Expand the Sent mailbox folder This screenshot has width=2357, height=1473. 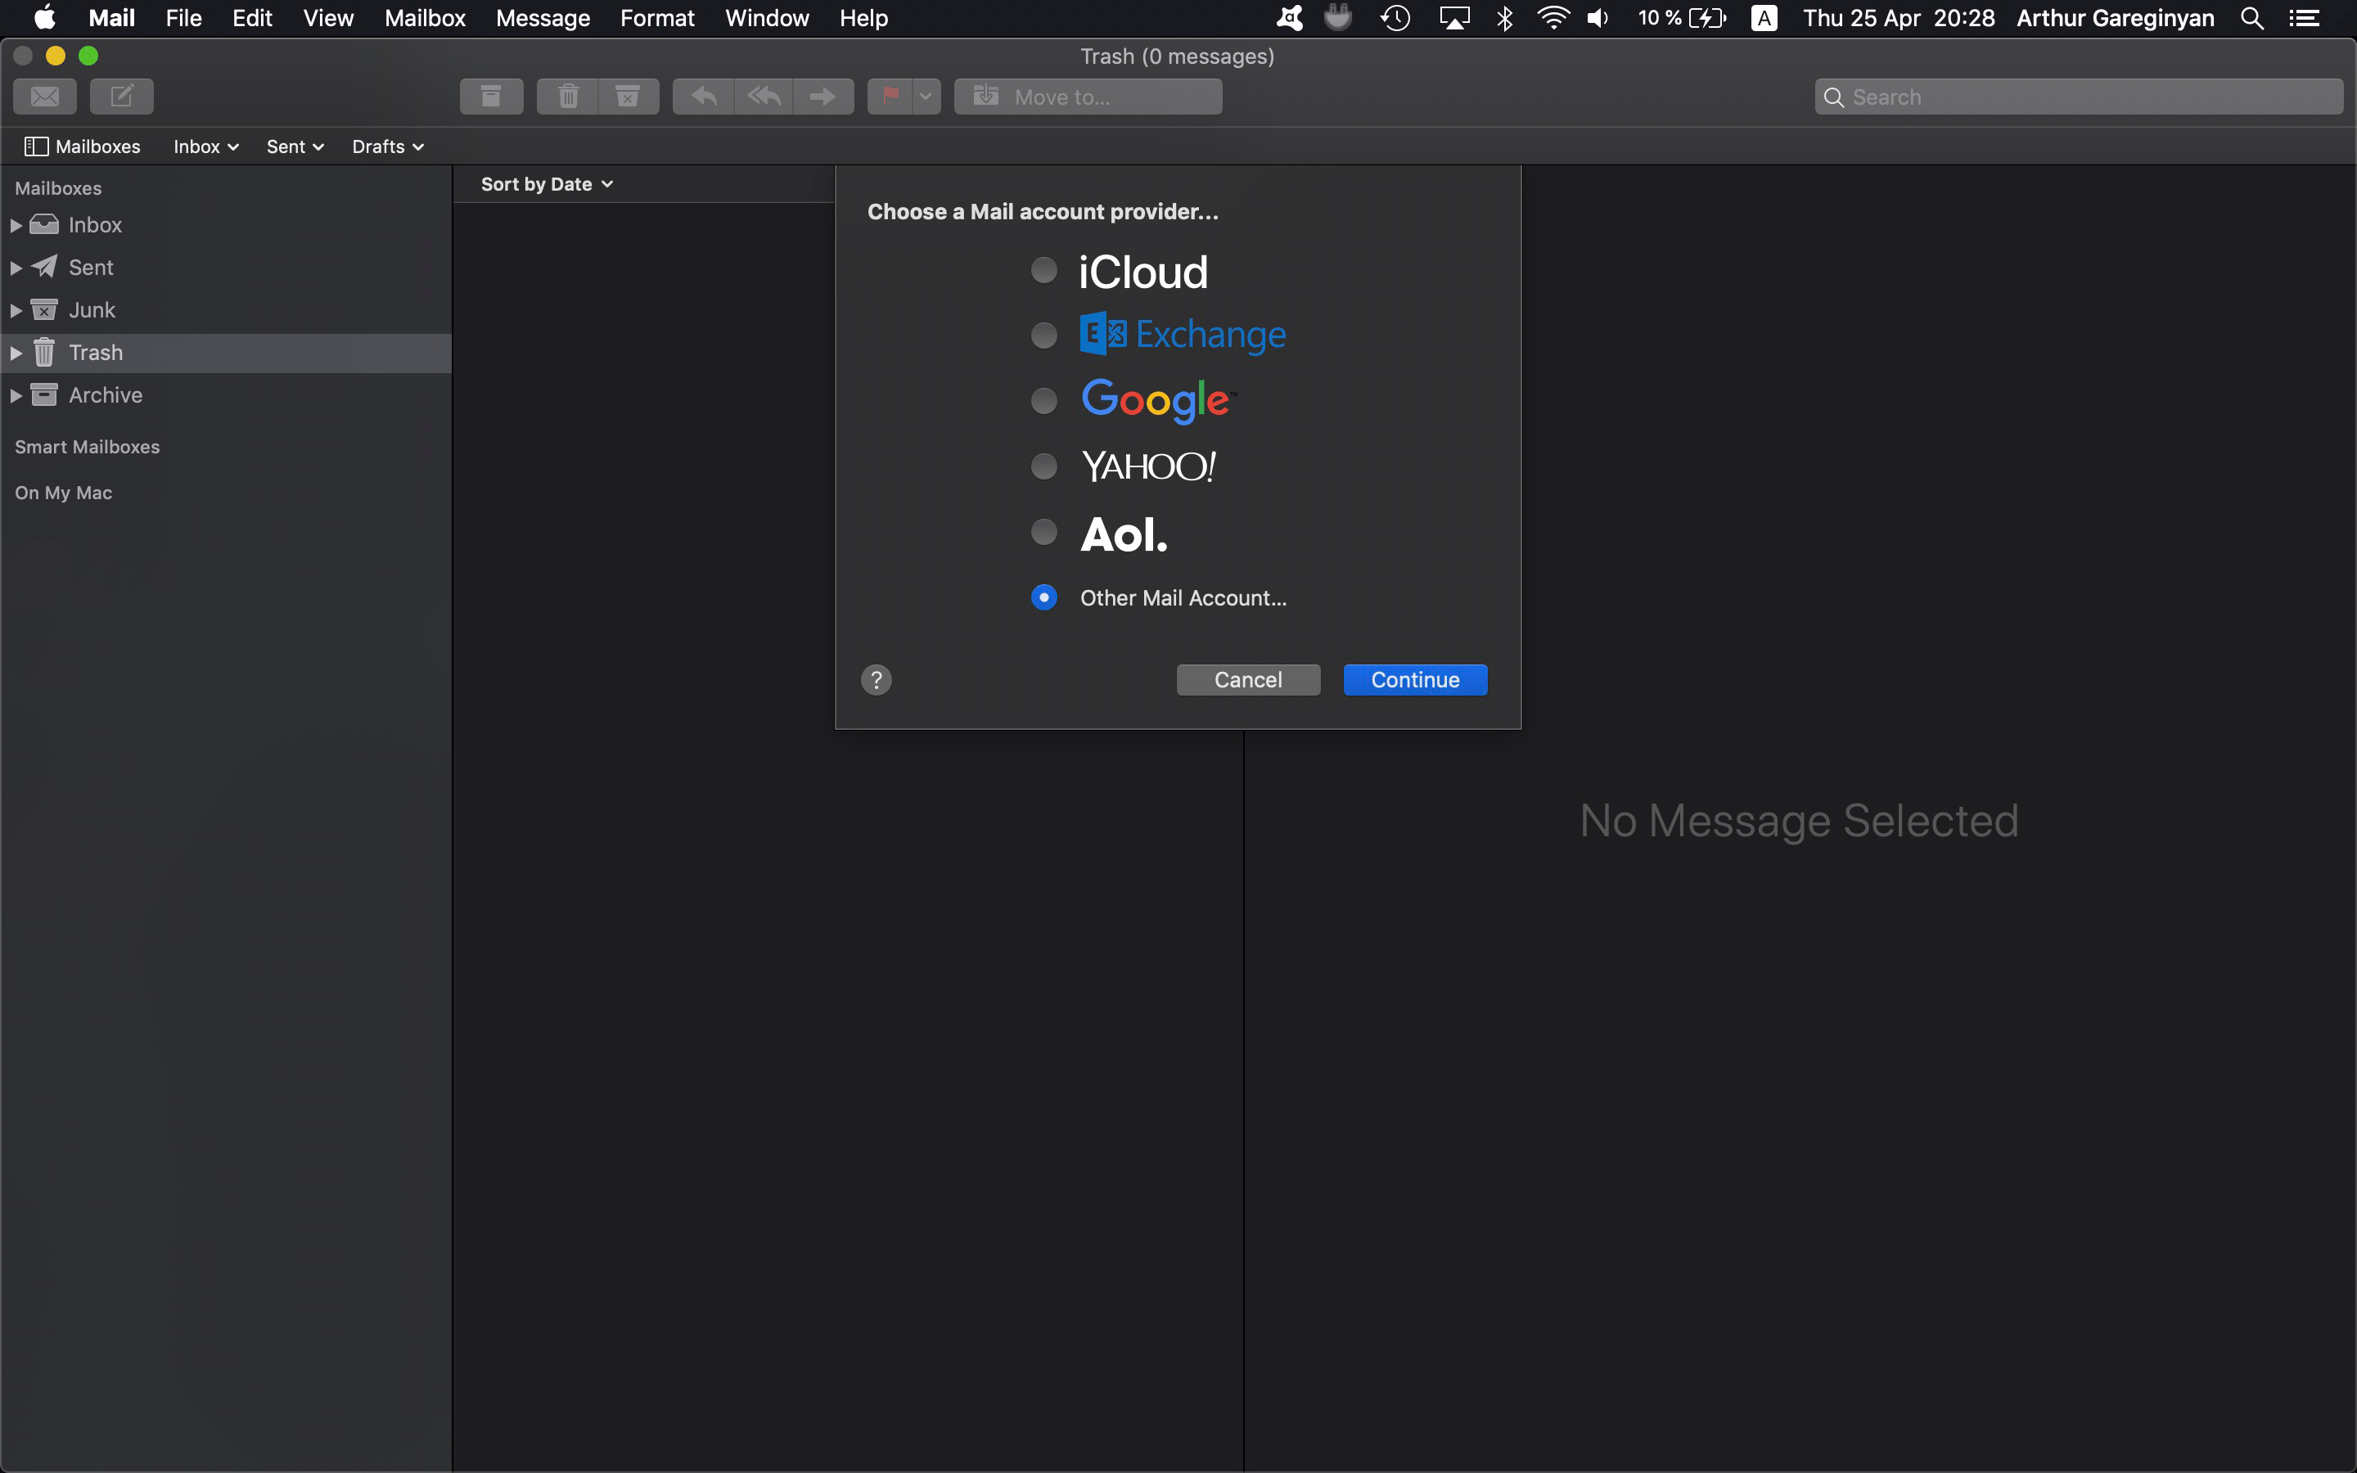coord(16,267)
